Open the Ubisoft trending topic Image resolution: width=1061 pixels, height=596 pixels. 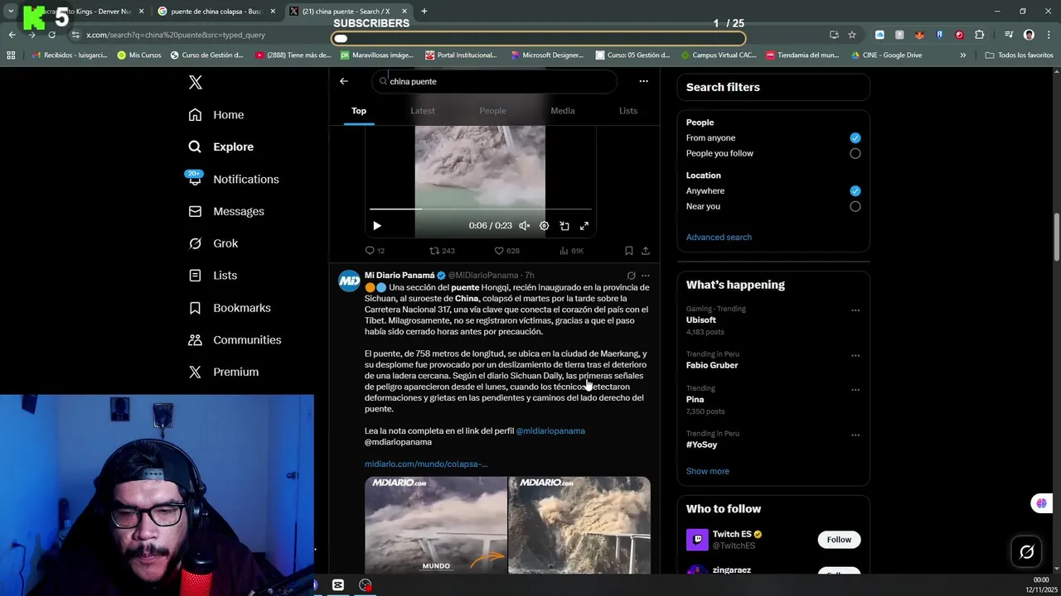pyautogui.click(x=701, y=320)
